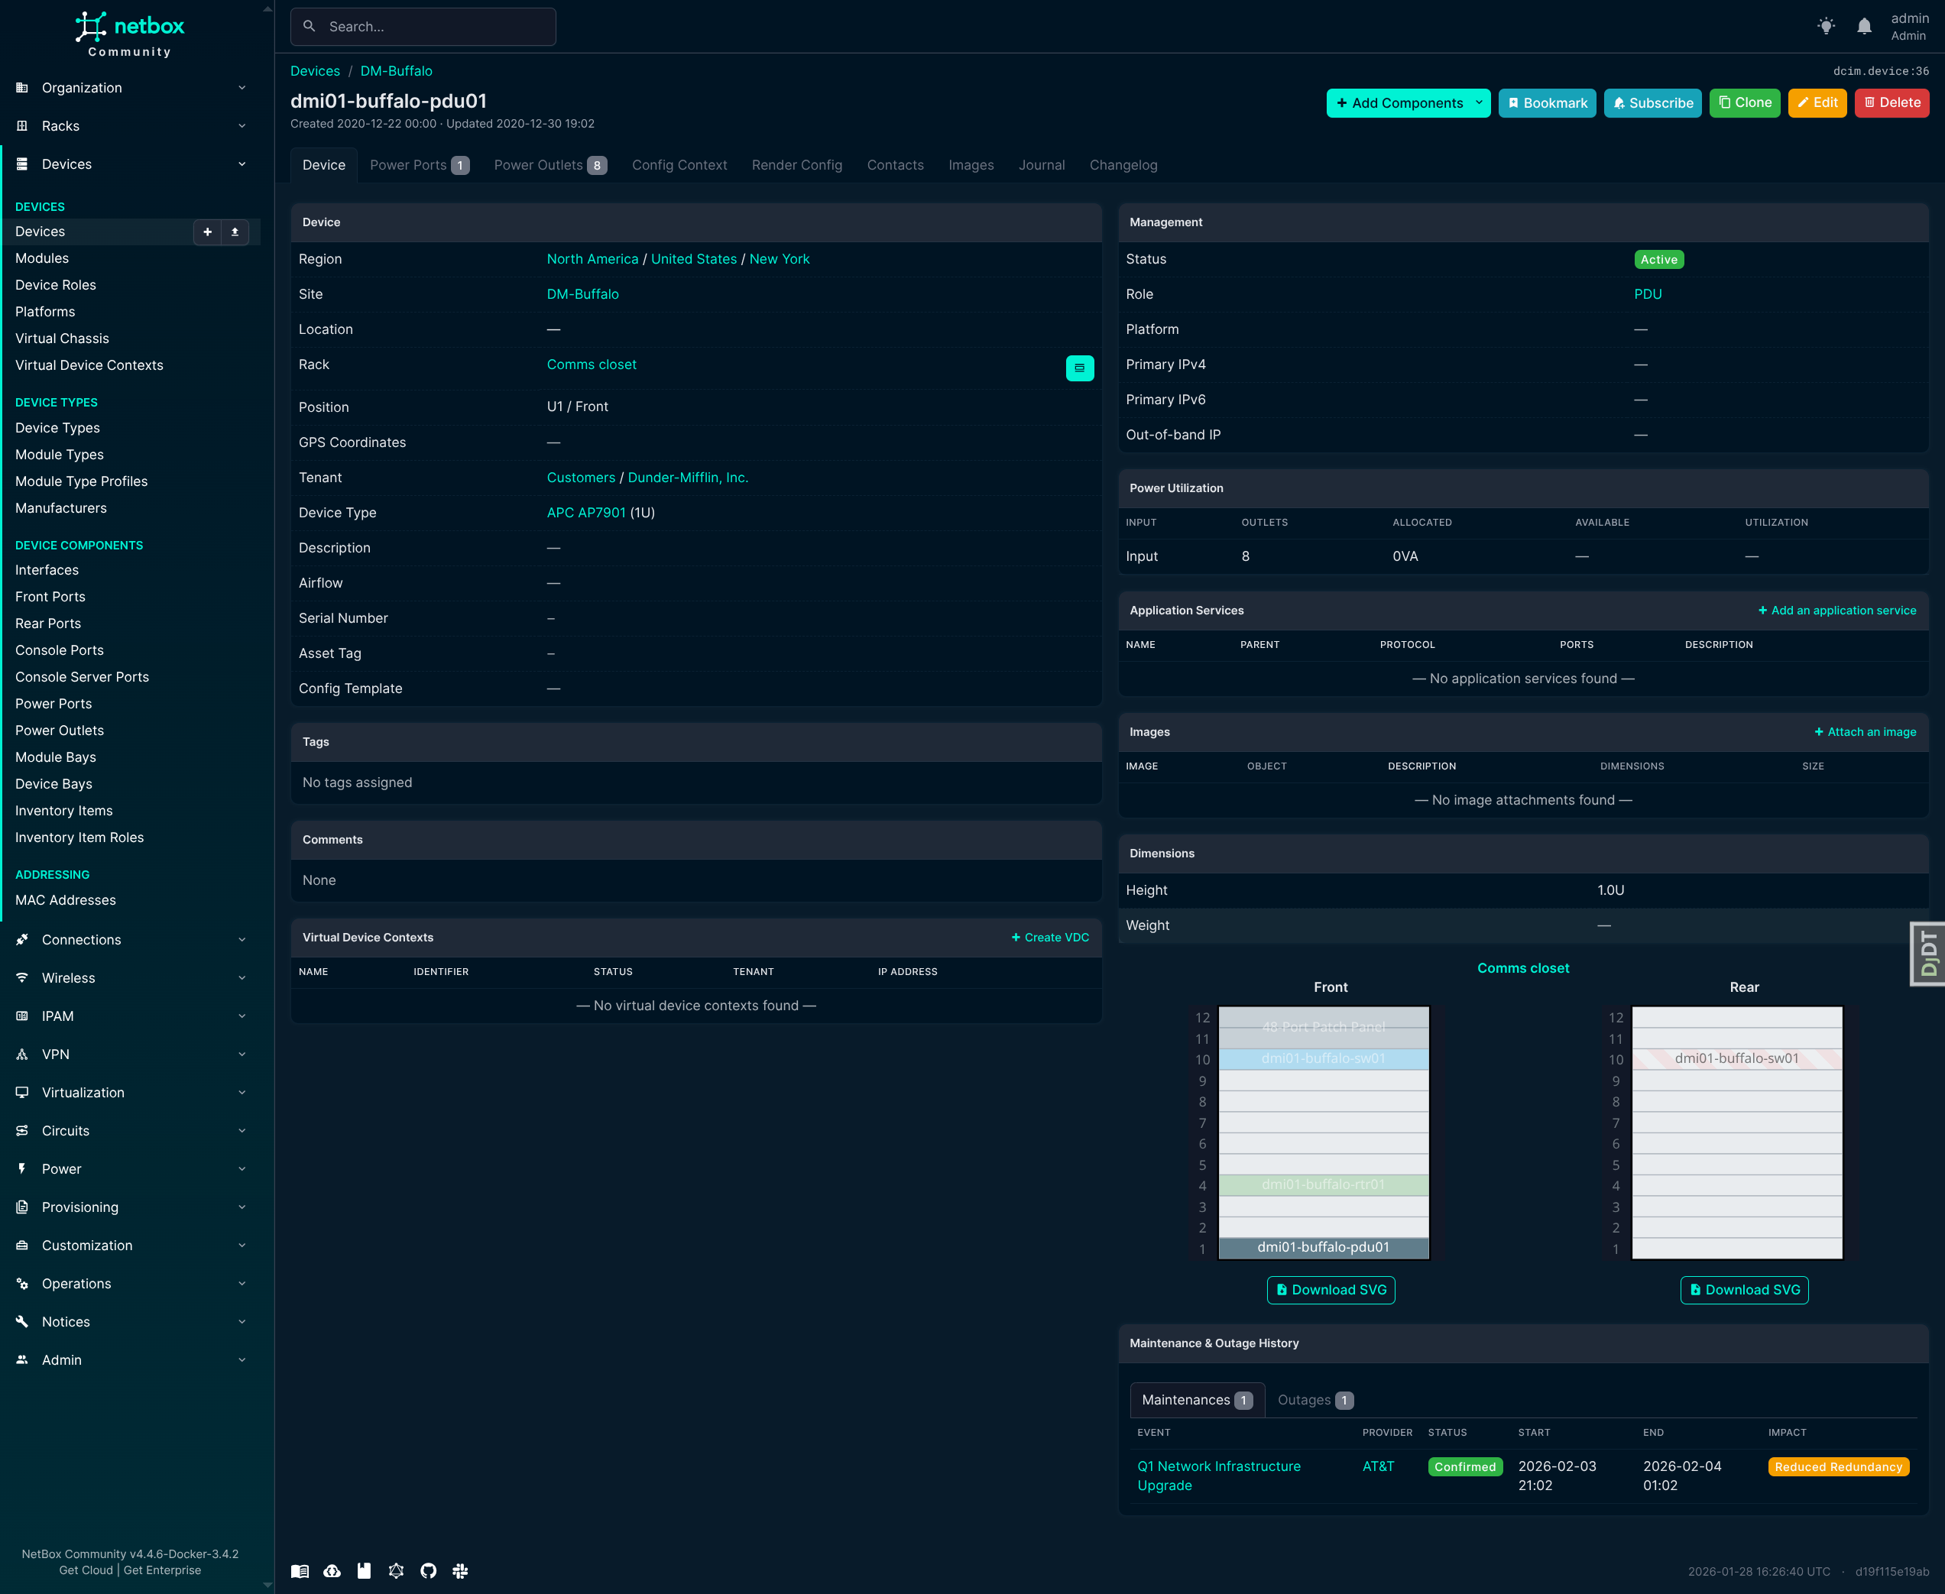Toggle dark mode with the light bulb icon
This screenshot has width=1945, height=1594.
coord(1826,26)
